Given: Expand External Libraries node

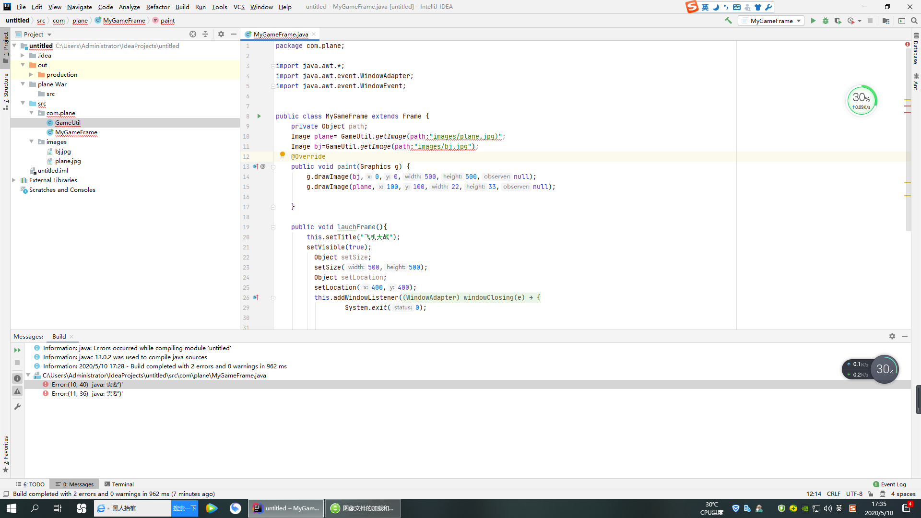Looking at the screenshot, I should coord(14,180).
